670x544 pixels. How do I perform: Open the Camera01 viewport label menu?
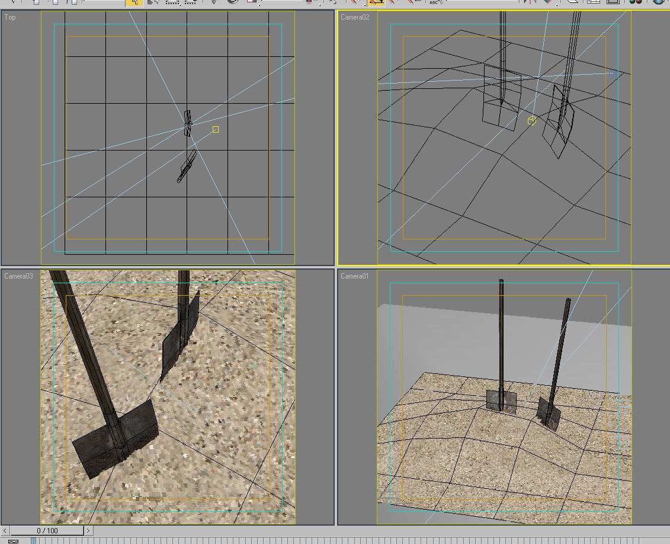pyautogui.click(x=354, y=276)
